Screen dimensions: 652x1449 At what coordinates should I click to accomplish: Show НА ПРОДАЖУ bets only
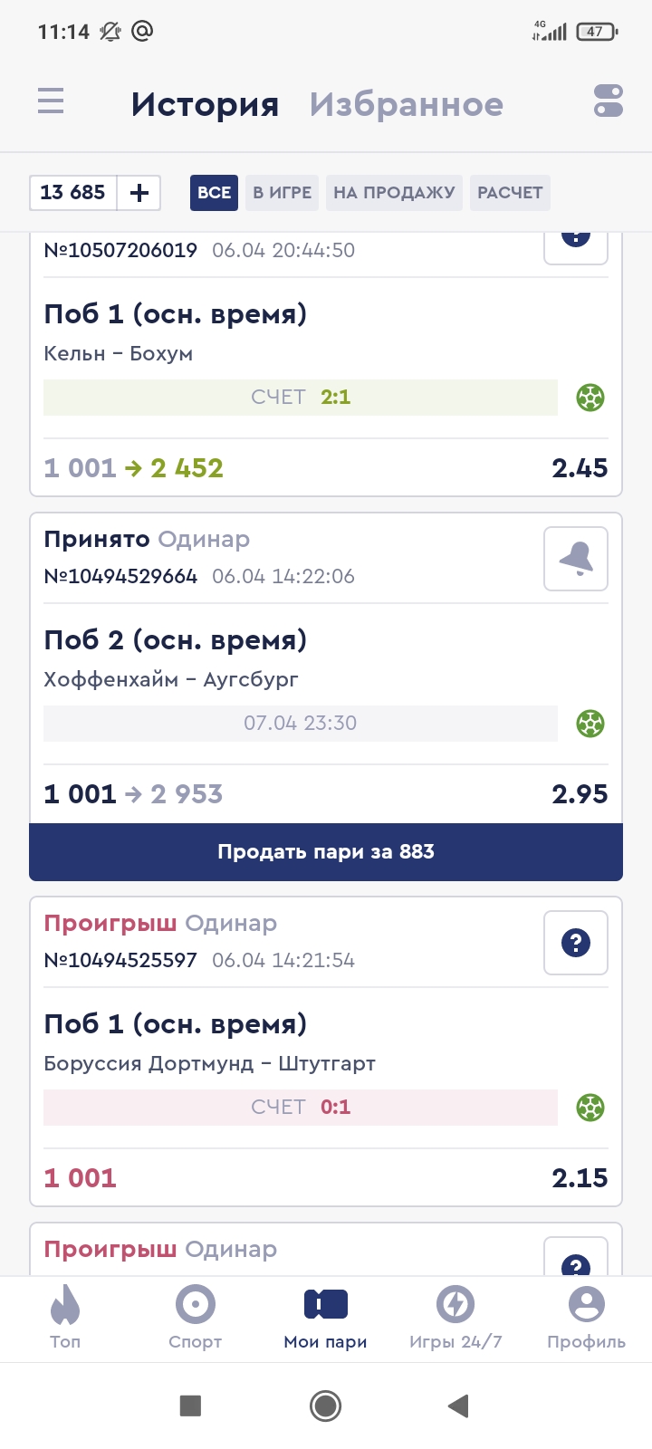(394, 193)
